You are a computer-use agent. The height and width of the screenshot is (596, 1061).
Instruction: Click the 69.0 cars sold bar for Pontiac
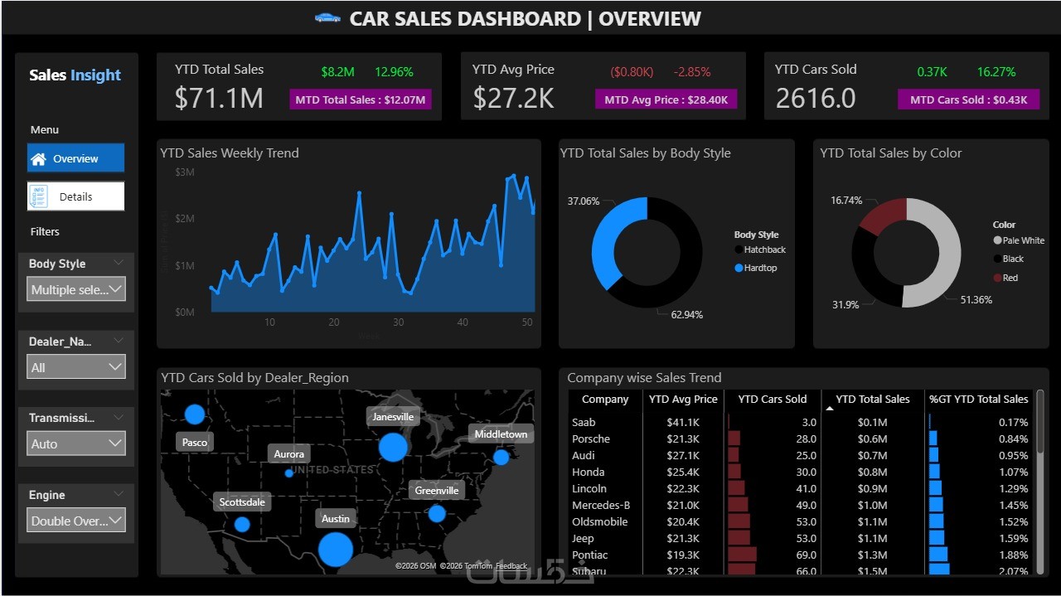[x=742, y=555]
